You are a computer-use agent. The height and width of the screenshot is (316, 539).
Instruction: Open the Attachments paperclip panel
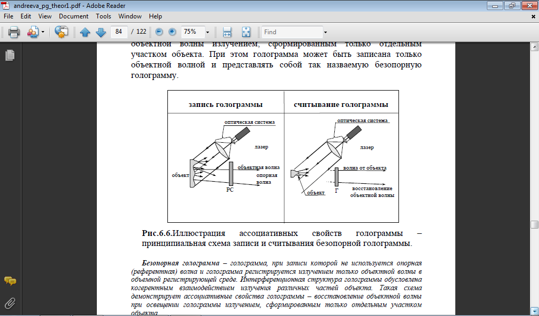[10, 303]
